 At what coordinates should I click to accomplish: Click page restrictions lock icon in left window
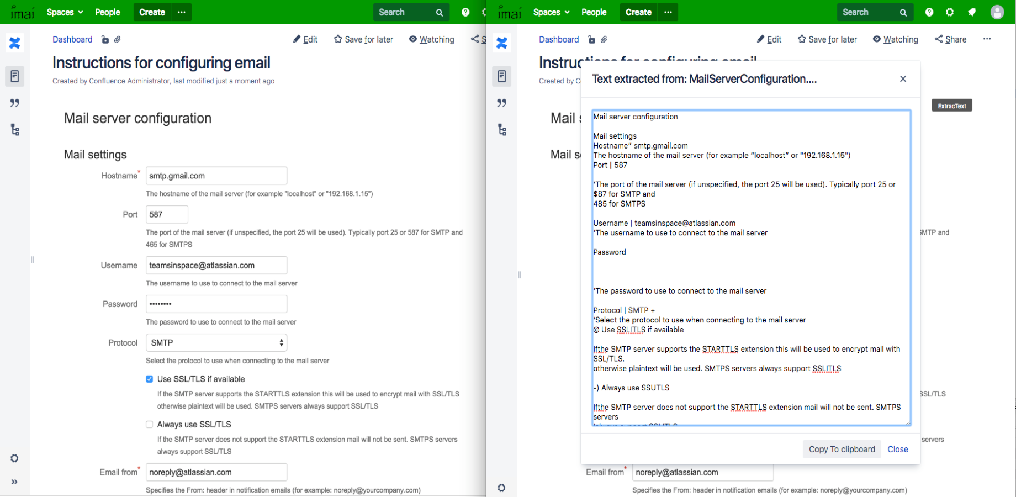(x=105, y=39)
